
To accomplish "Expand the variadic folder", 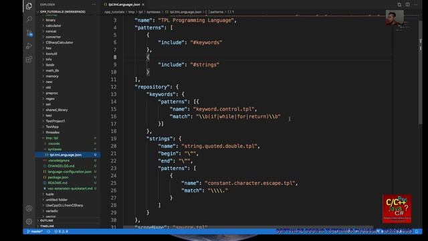I will [52, 211].
